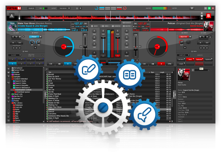Trigger Explosion sample pad

tap(199, 60)
